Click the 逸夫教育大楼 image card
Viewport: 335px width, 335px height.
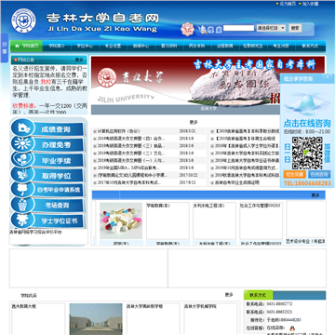(38, 319)
